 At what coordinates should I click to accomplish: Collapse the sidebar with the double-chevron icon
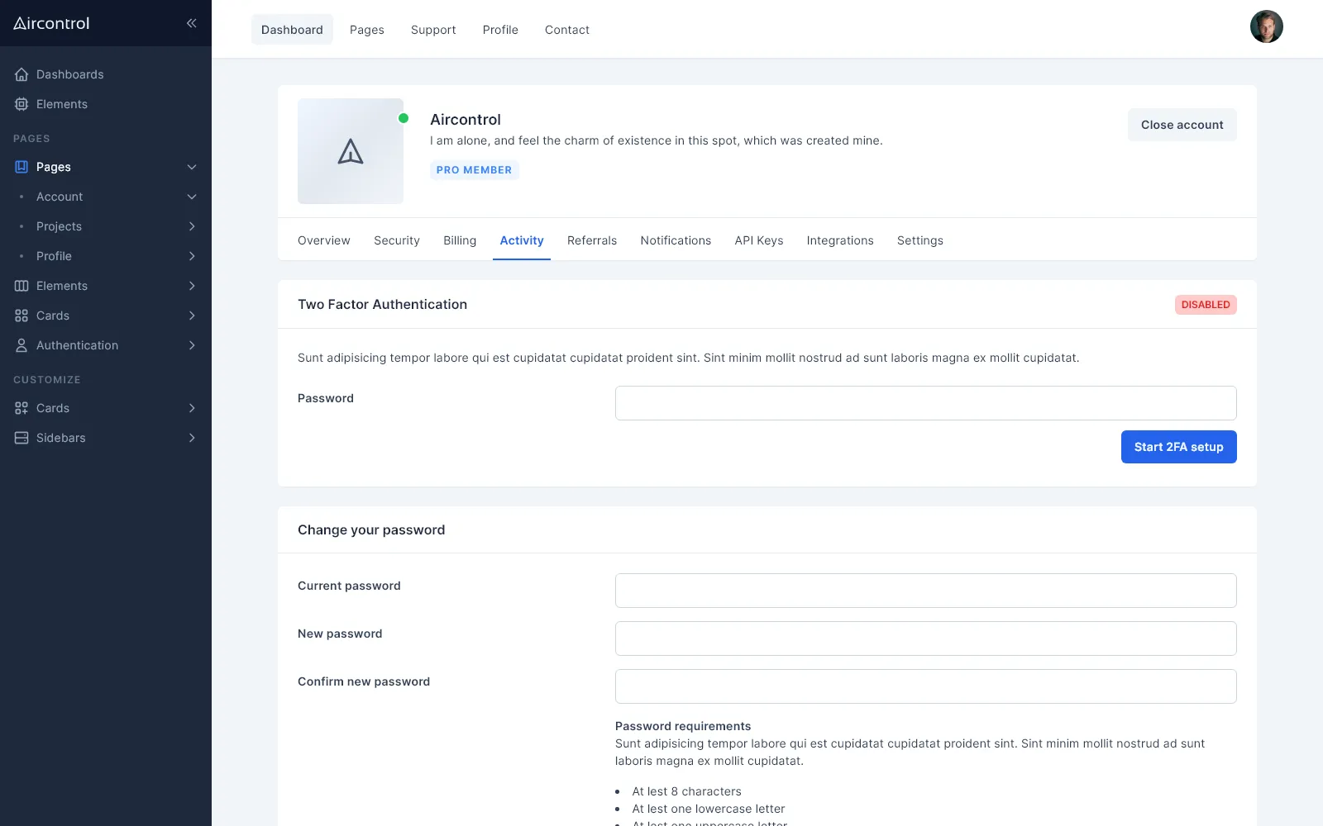coord(192,23)
